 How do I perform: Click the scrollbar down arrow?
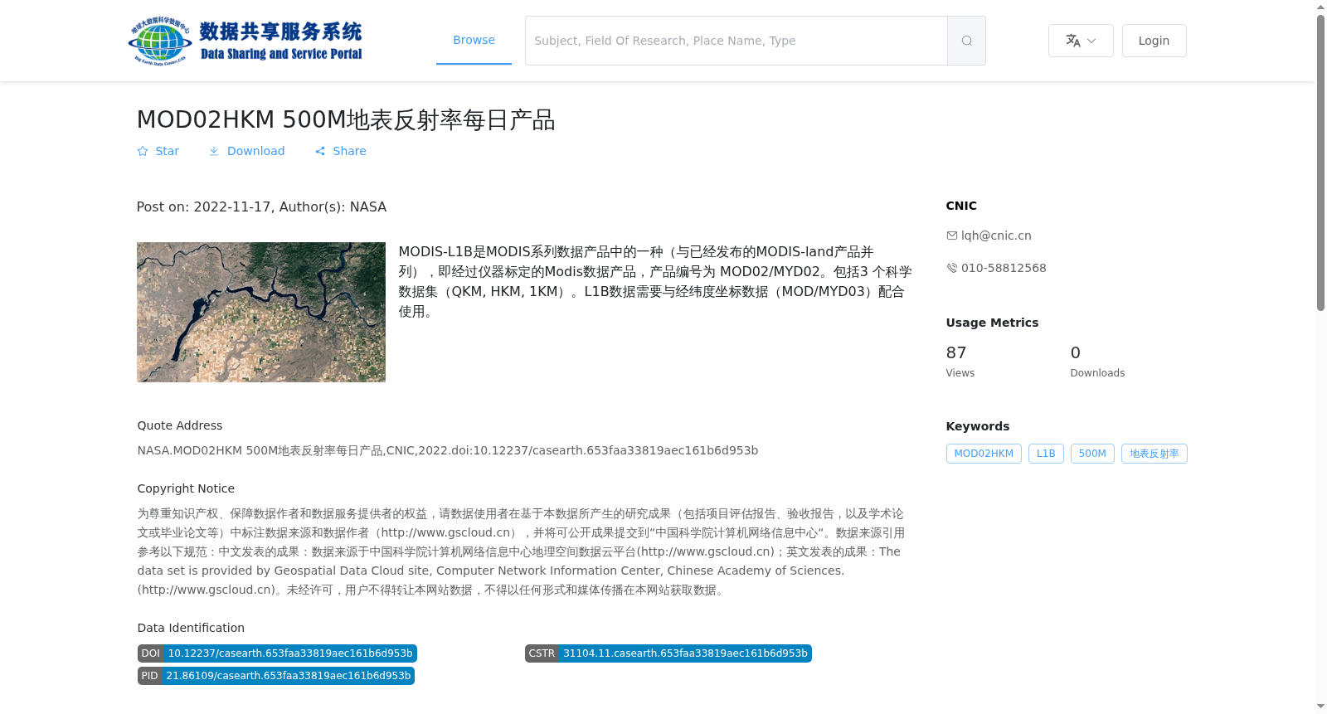pyautogui.click(x=1320, y=707)
